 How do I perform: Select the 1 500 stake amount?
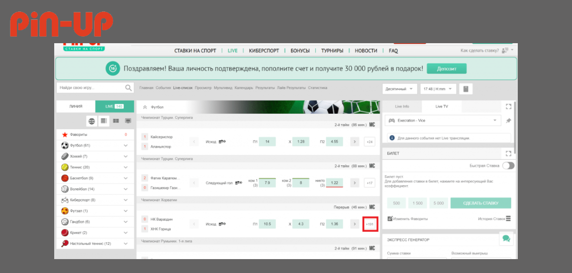coord(418,203)
